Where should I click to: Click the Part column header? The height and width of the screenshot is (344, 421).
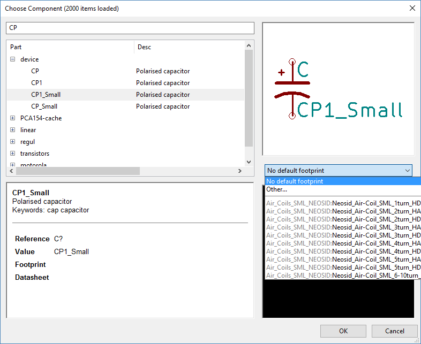click(70, 47)
